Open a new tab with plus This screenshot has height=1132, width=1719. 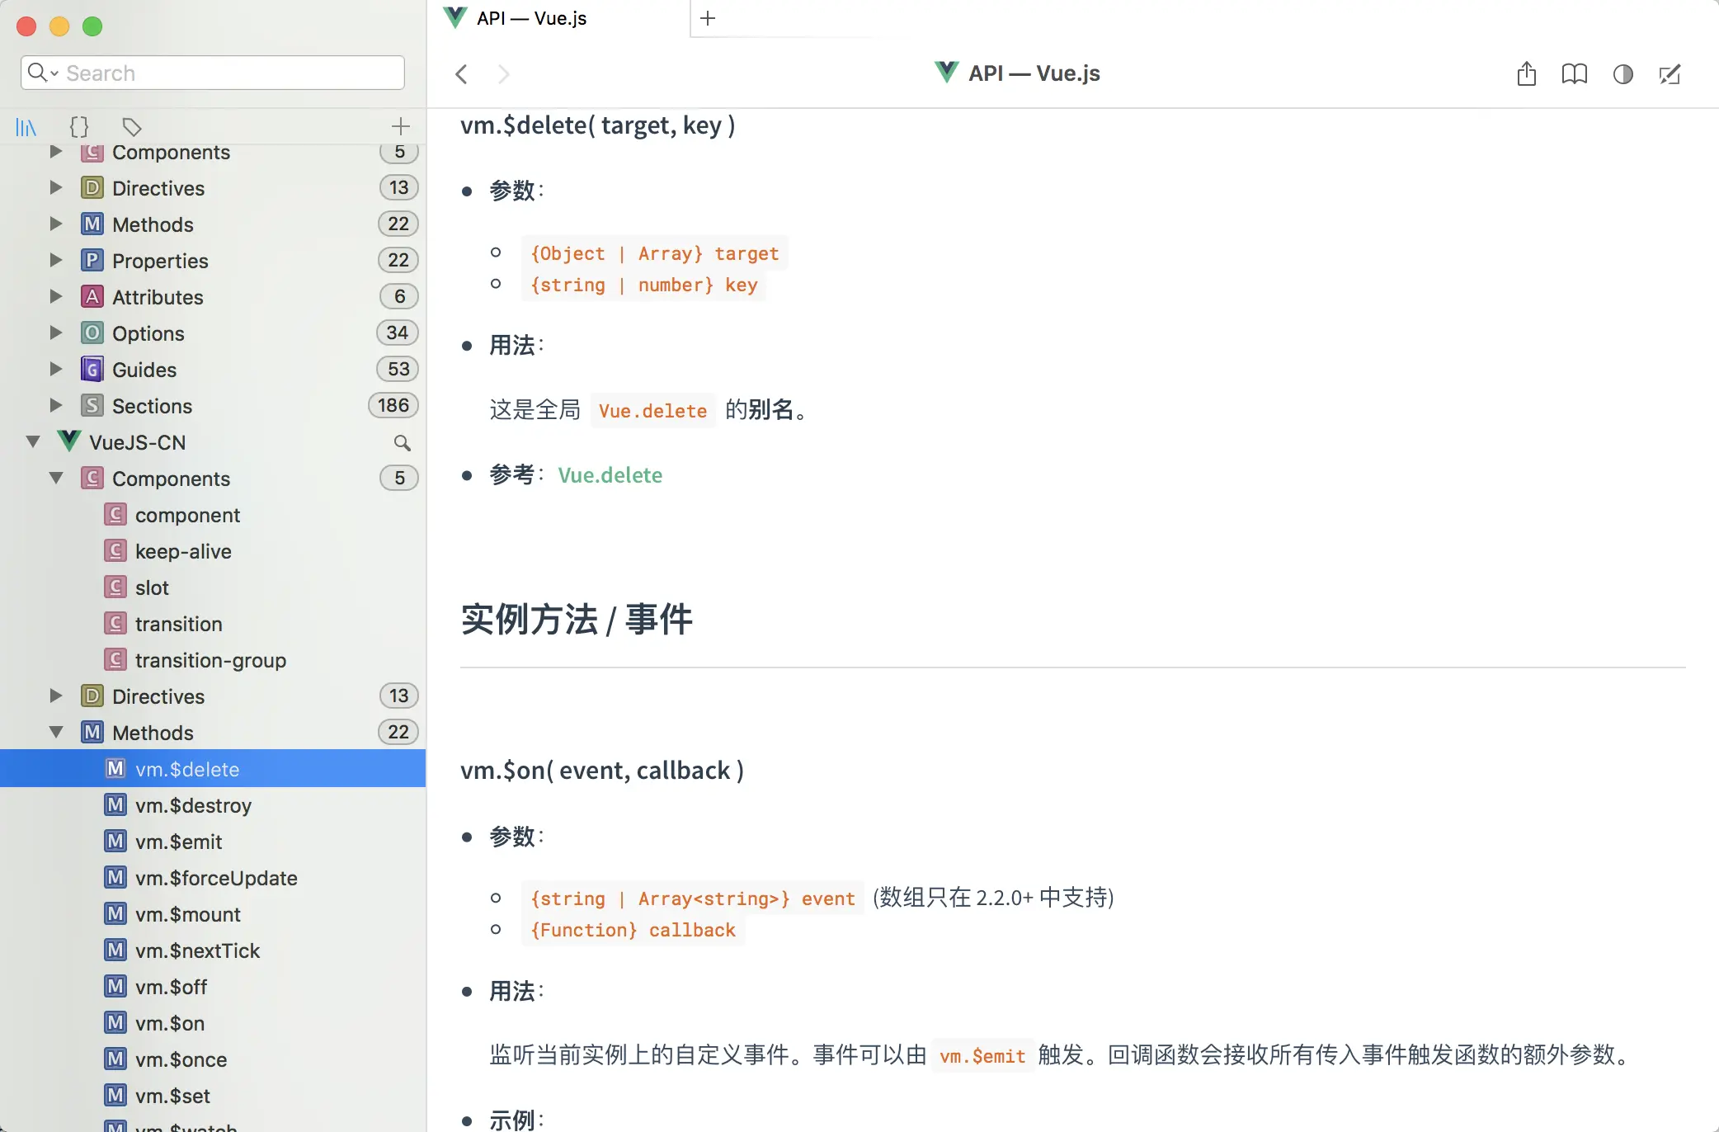click(708, 18)
